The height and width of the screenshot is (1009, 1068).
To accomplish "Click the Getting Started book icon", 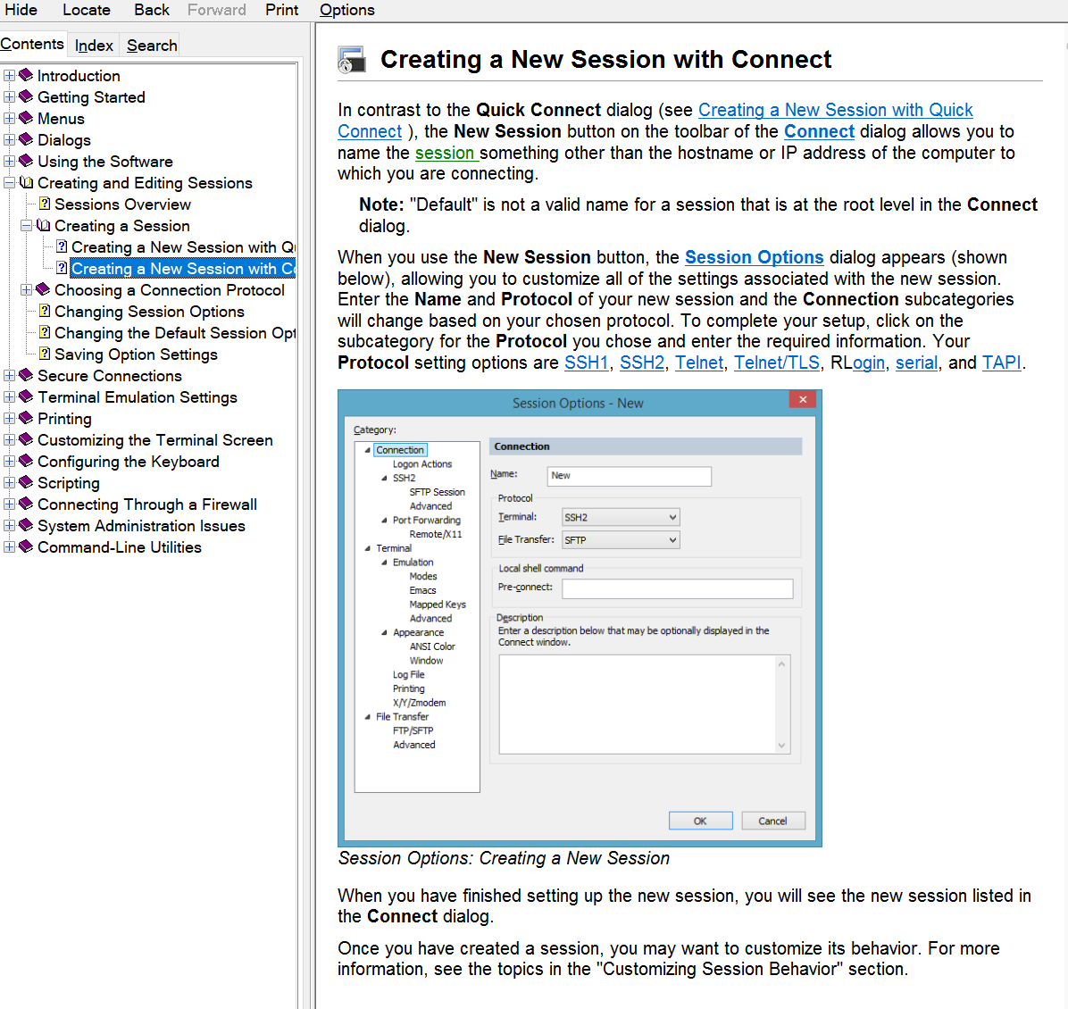I will pyautogui.click(x=26, y=96).
